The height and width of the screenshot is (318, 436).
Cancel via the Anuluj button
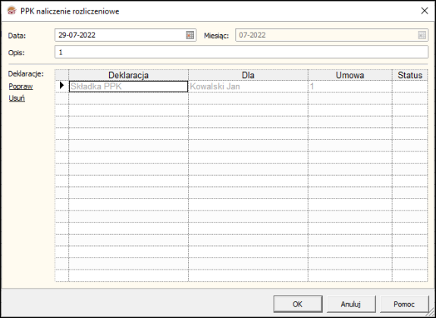pyautogui.click(x=351, y=304)
